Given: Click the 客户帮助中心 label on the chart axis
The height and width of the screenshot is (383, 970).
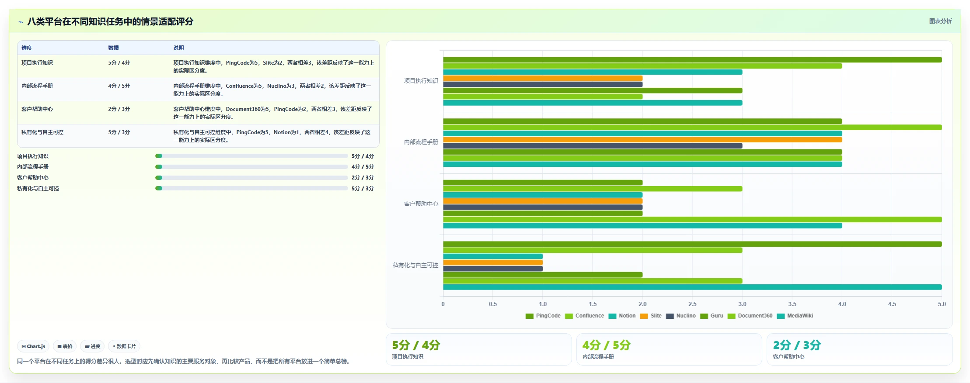Looking at the screenshot, I should pyautogui.click(x=421, y=204).
